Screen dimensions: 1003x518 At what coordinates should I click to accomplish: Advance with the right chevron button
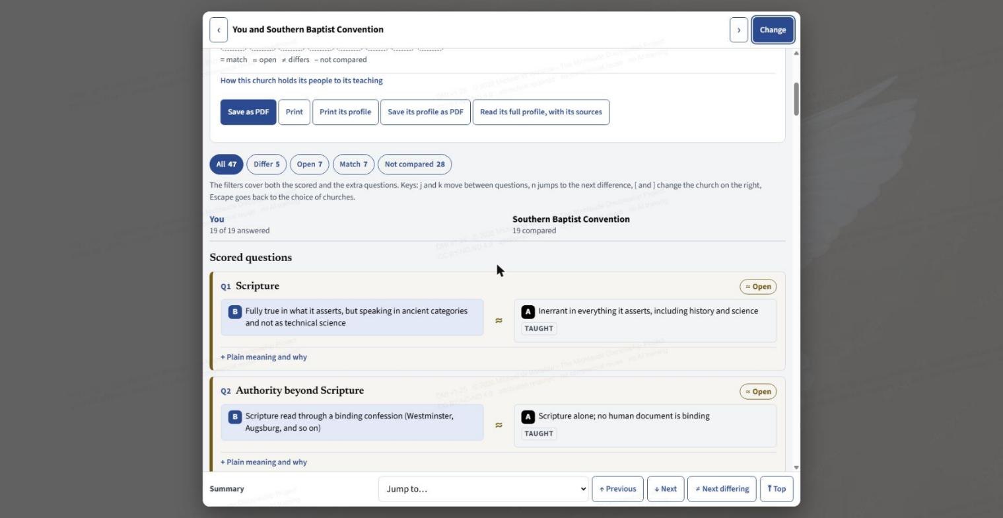[x=739, y=30]
